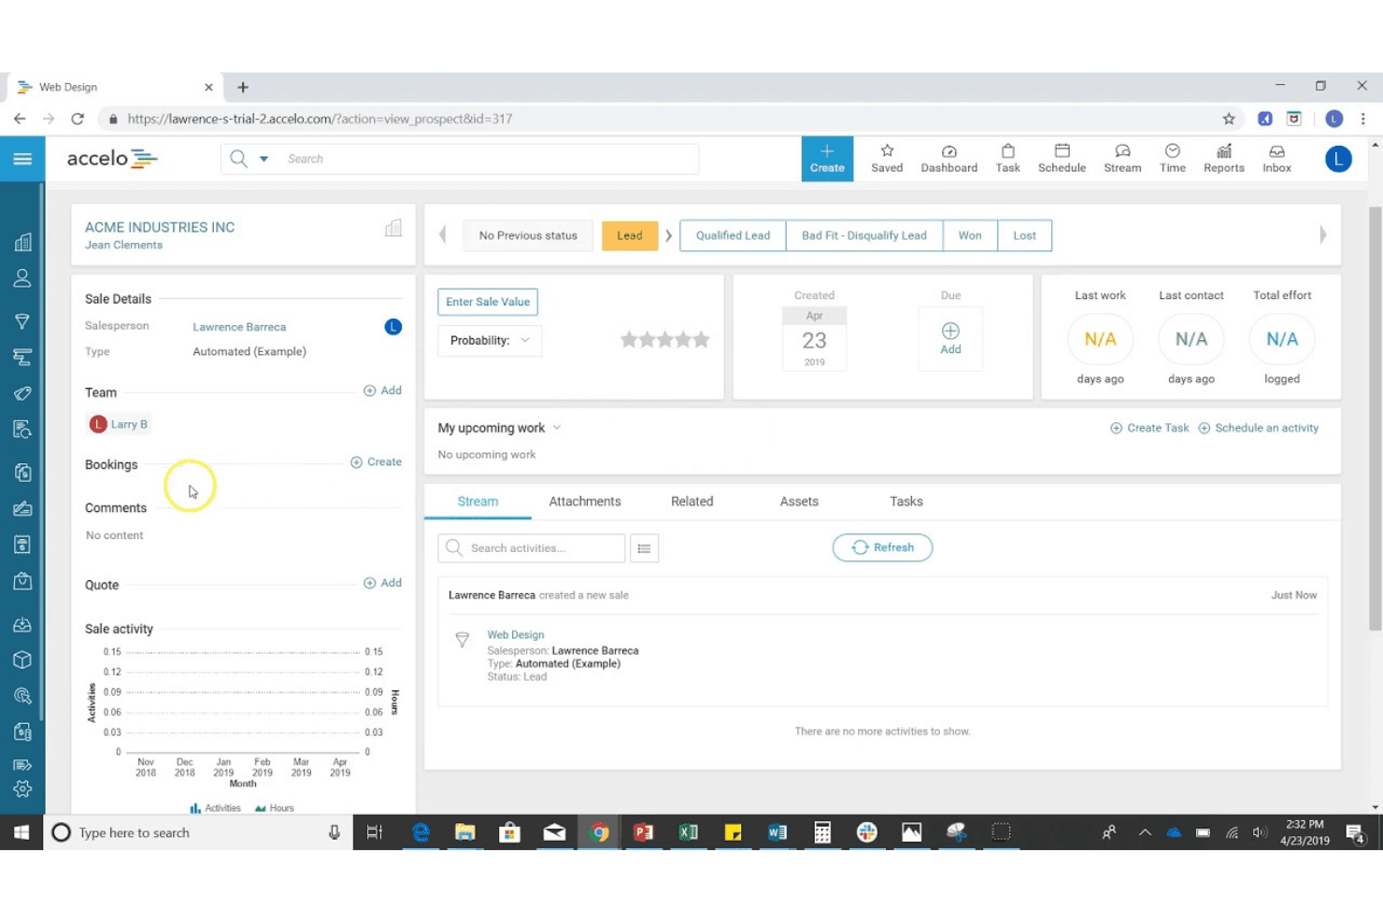Open the sidebar Contacts person icon

coord(22,278)
